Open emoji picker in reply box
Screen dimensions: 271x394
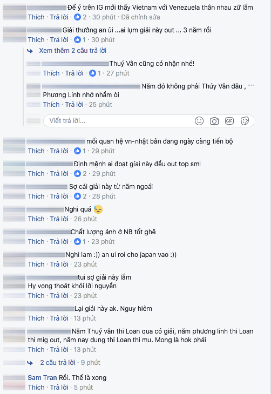[199, 121]
